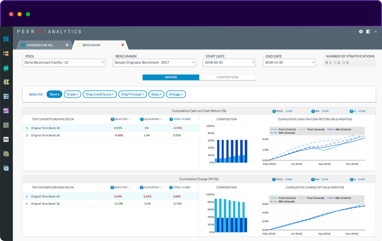Image resolution: width=382 pixels, height=241 pixels.
Task: Open settings with the gear icon
Action: click(361, 31)
